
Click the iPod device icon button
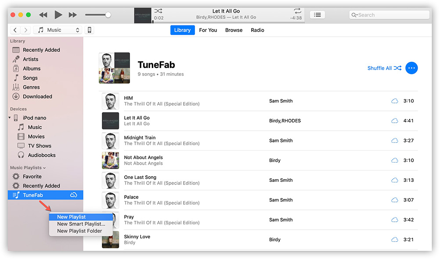pos(89,30)
